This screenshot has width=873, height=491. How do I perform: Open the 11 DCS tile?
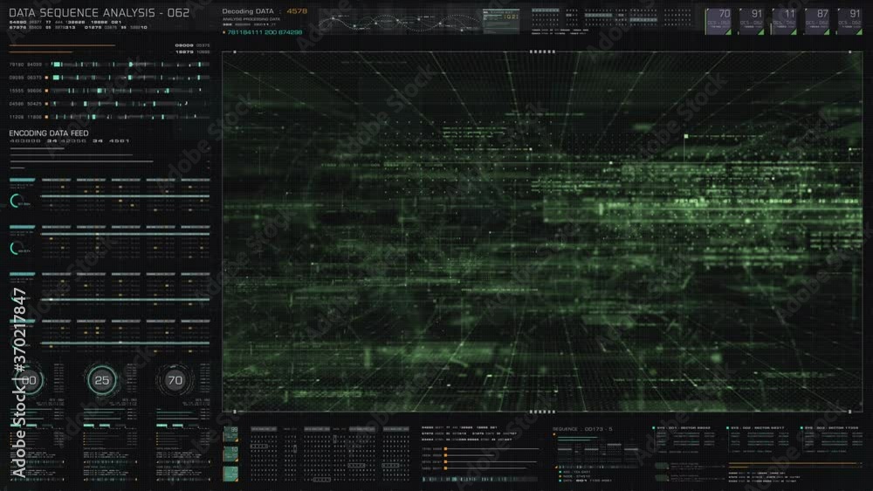point(784,21)
